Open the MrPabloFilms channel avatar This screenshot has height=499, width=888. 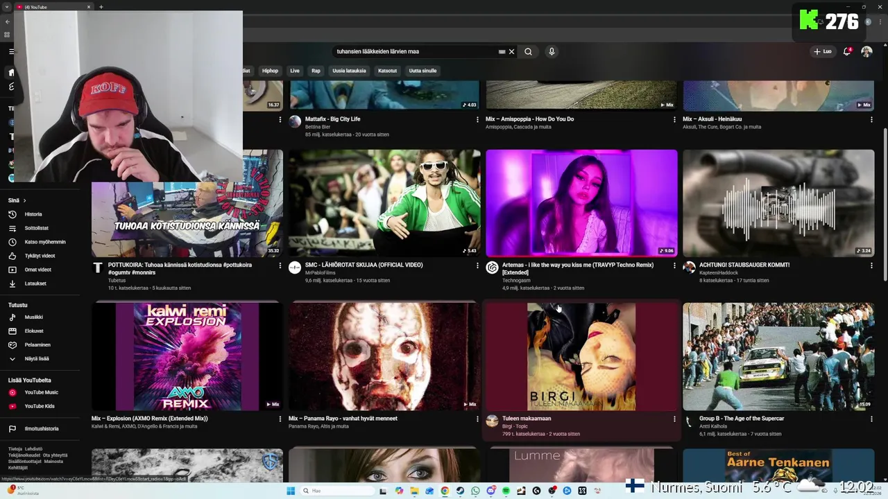(295, 268)
